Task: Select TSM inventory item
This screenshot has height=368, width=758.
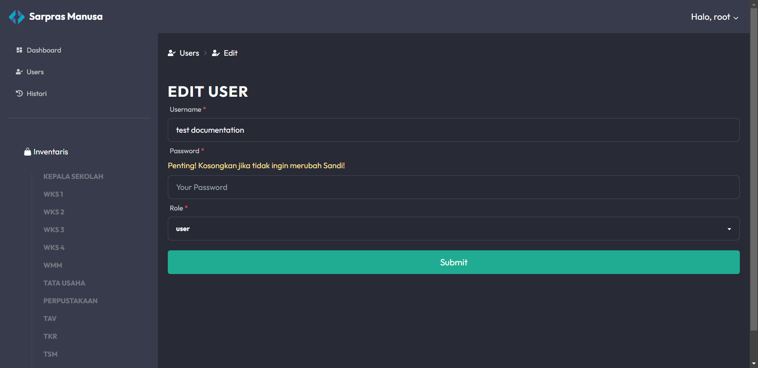Action: [51, 354]
